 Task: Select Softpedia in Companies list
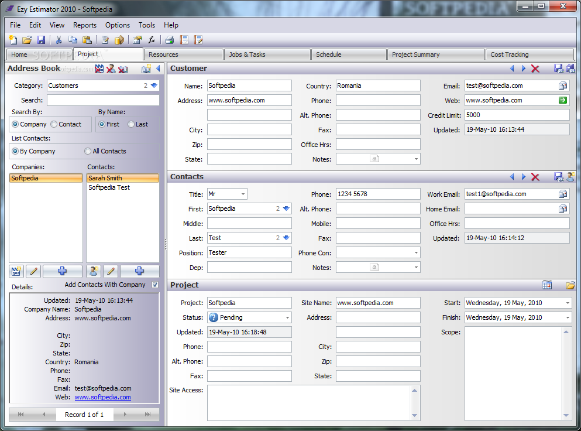pyautogui.click(x=46, y=178)
